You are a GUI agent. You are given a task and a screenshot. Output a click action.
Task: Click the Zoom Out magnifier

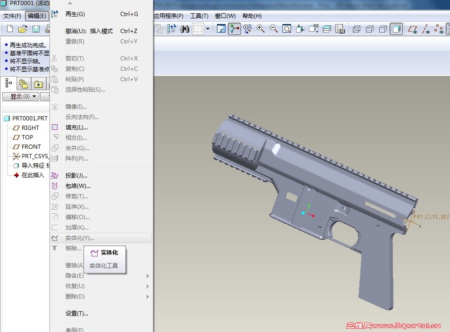pos(274,29)
